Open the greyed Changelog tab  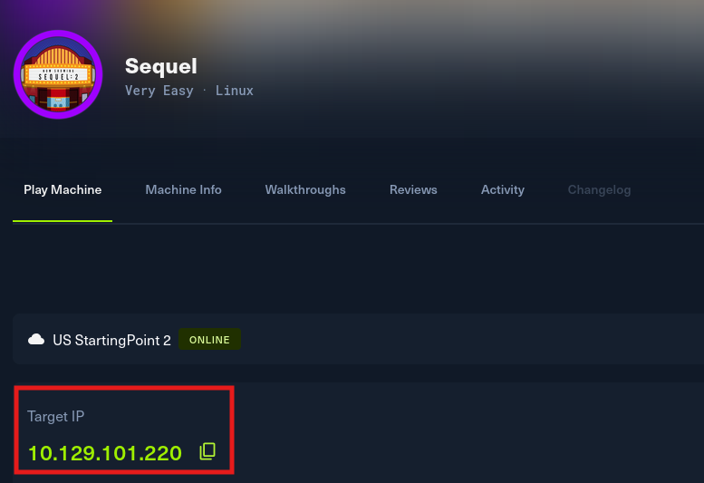point(599,190)
